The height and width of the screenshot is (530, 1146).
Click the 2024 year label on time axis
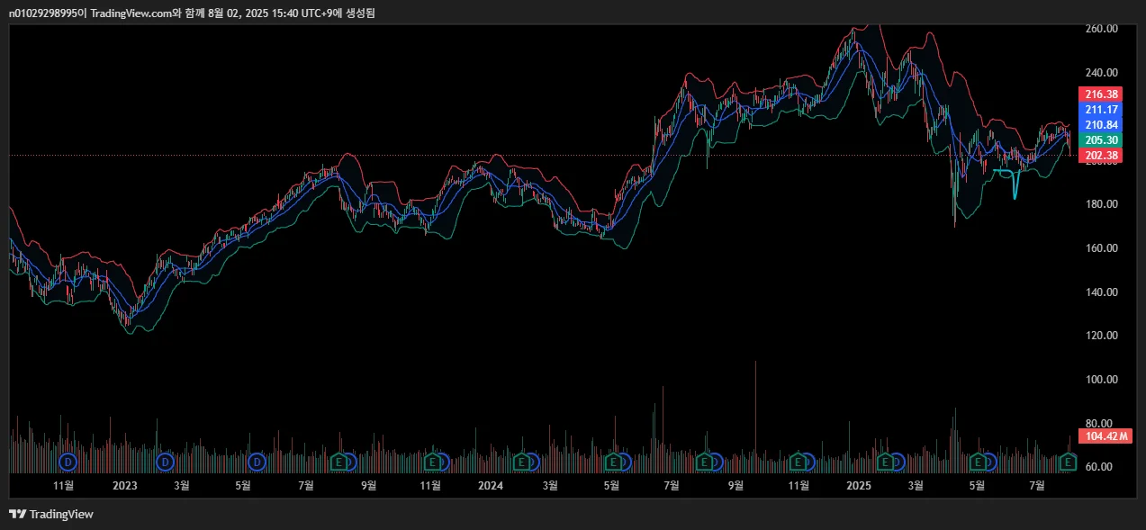click(490, 486)
